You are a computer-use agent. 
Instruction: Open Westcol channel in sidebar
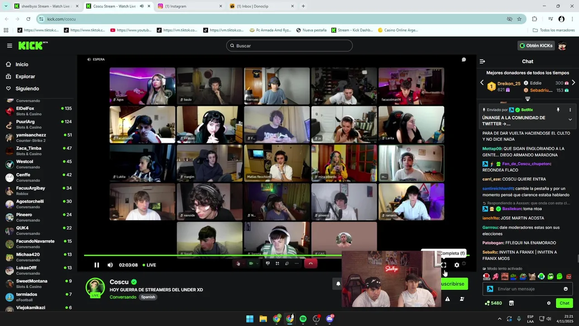coord(39,164)
